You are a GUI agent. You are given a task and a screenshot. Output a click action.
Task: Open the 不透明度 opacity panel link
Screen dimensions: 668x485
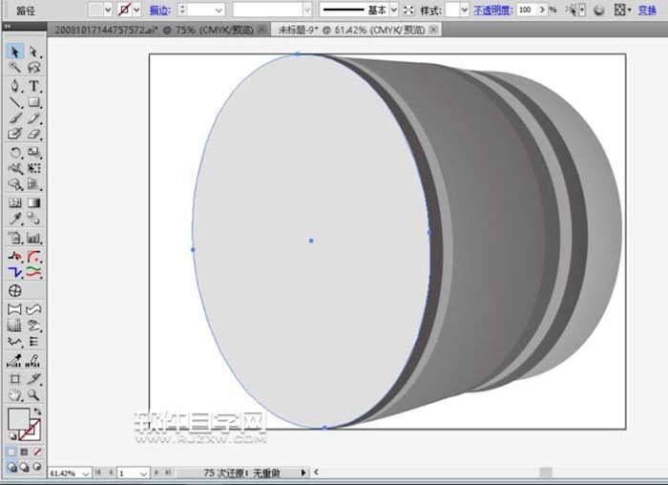point(493,10)
